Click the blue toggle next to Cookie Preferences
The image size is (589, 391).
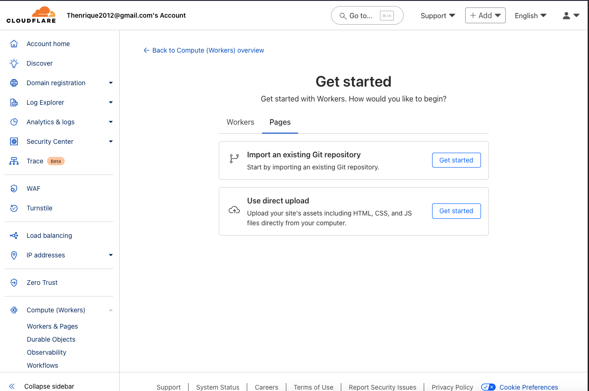click(488, 387)
